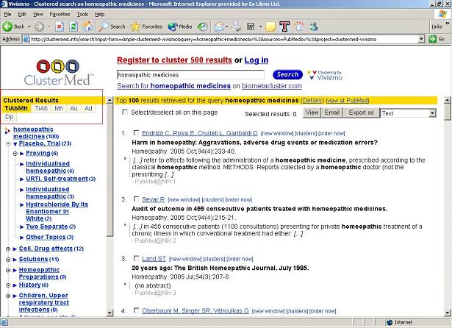Click the cluster panel scroll down arrow
Viewport: 452px width, 328px height.
110,313
